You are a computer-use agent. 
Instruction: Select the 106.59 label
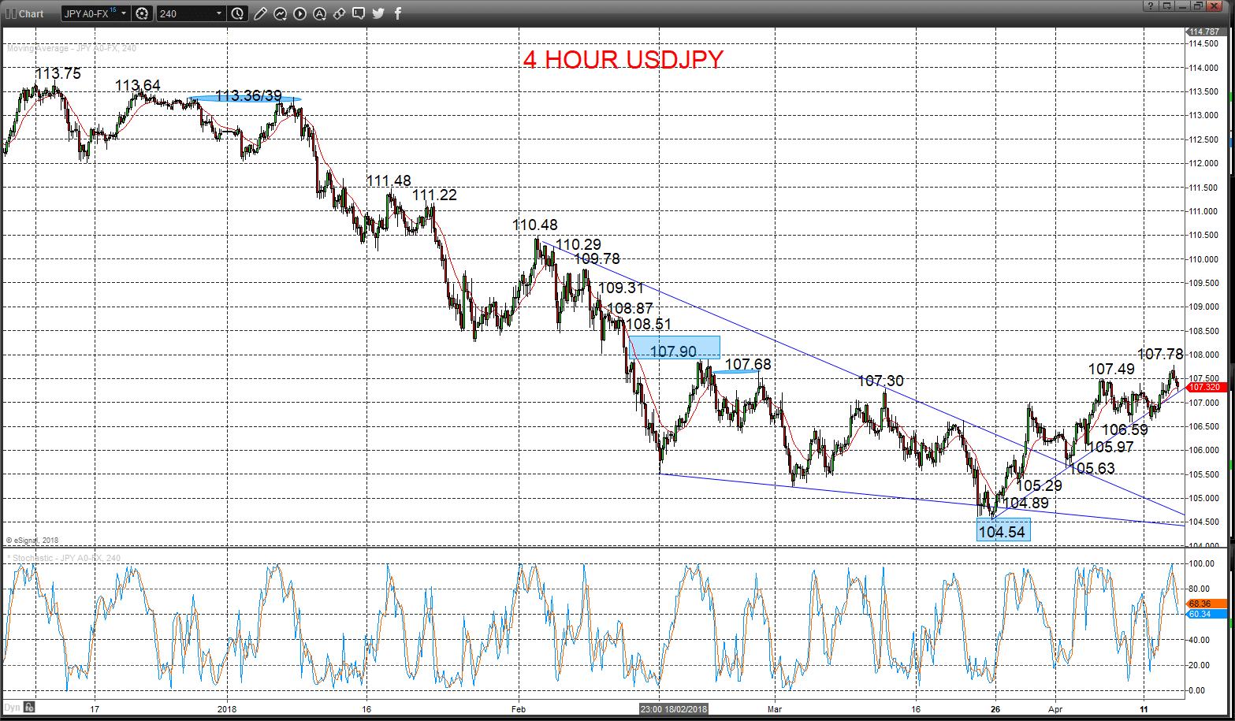pos(1125,429)
